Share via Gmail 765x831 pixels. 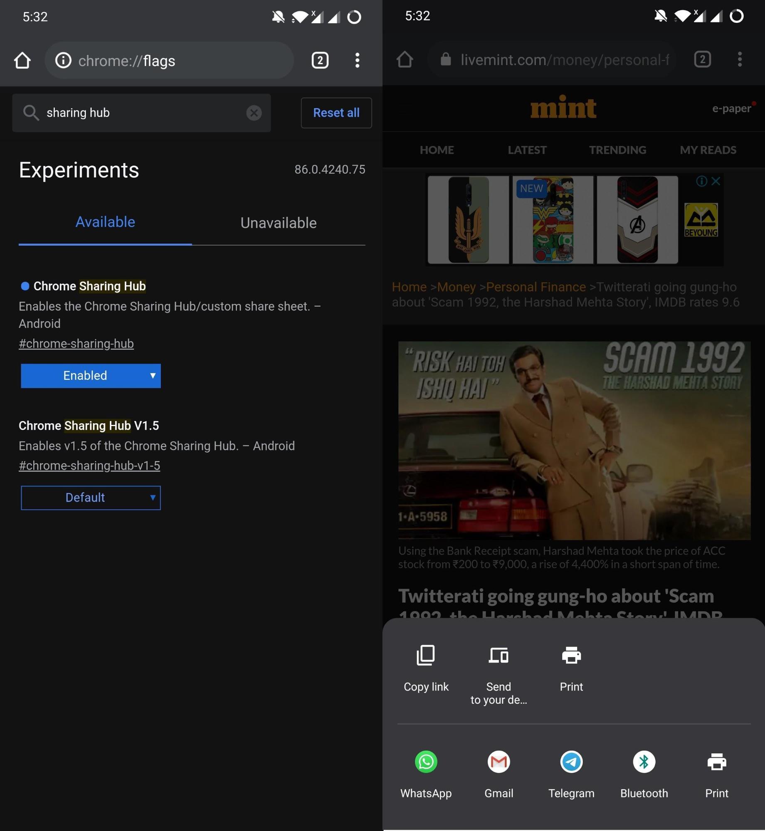point(498,775)
